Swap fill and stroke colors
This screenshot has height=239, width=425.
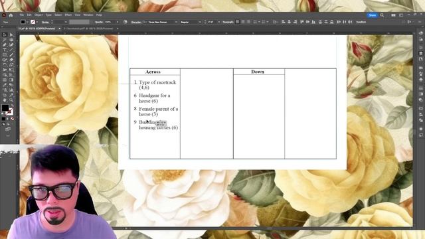point(12,105)
